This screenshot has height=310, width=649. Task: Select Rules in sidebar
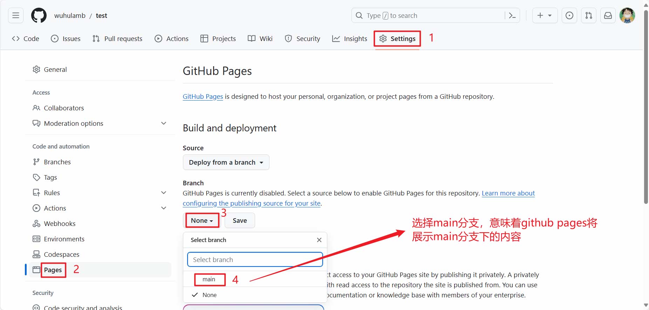100,193
